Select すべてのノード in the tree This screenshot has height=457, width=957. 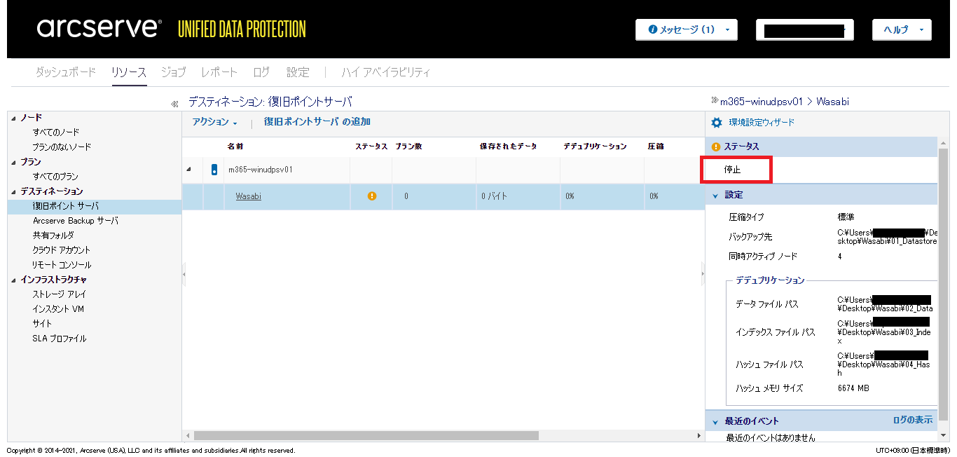[56, 132]
